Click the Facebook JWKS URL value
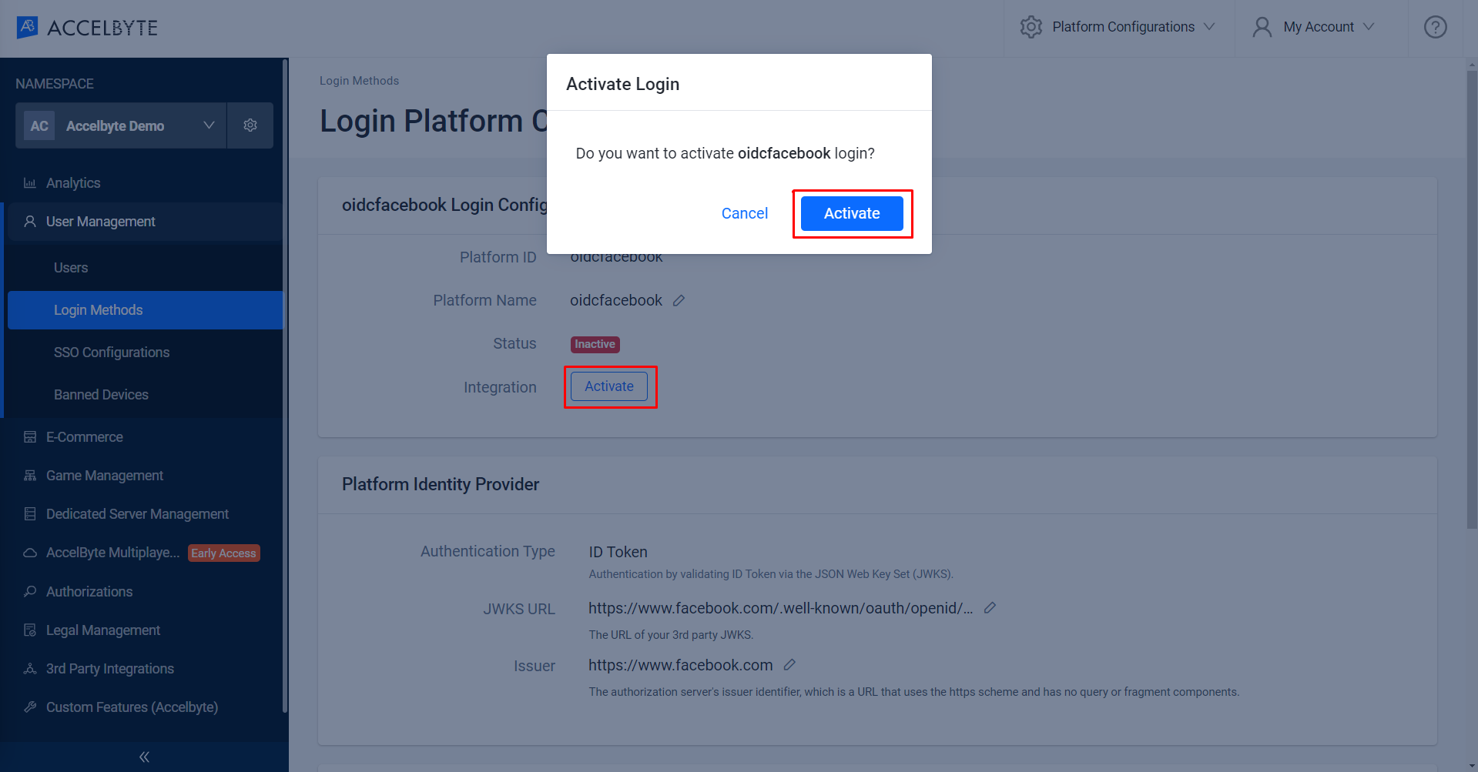Screen dimensions: 1478x772 tap(781, 608)
